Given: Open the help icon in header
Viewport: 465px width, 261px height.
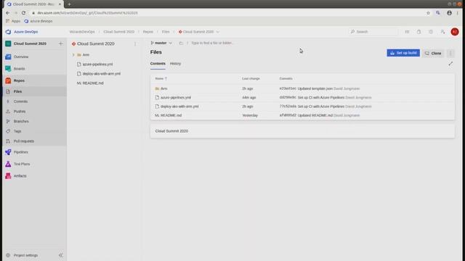Looking at the screenshot, I should tap(431, 32).
